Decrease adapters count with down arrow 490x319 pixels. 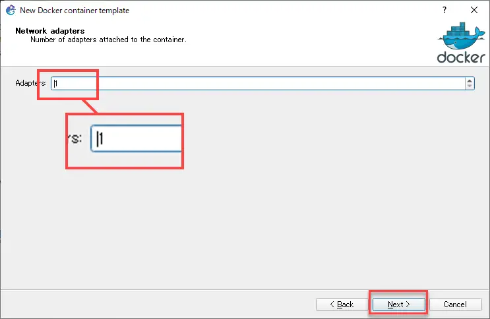point(470,86)
